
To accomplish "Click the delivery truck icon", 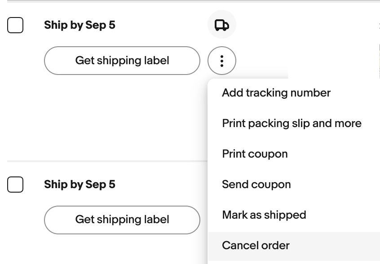I will [x=222, y=25].
